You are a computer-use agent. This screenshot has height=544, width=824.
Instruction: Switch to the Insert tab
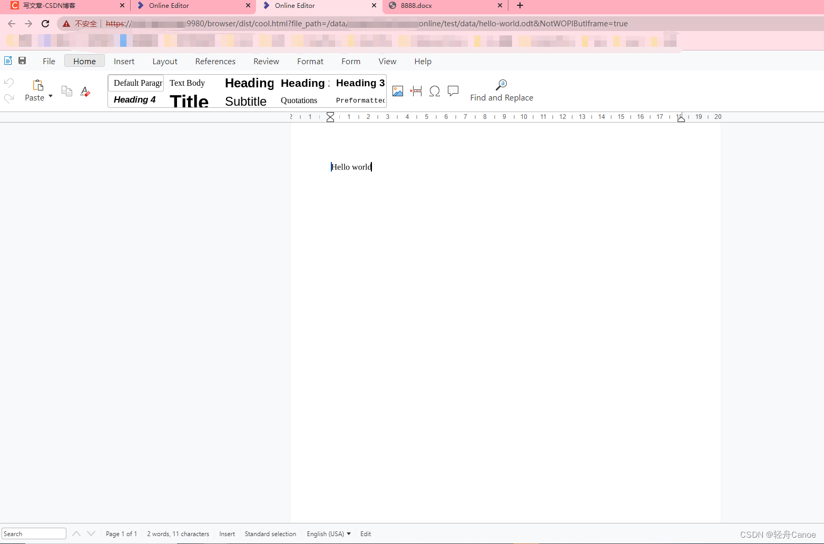(124, 61)
